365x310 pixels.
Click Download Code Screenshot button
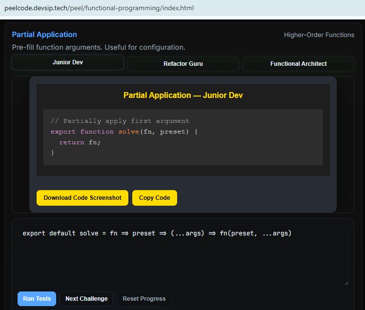click(82, 198)
